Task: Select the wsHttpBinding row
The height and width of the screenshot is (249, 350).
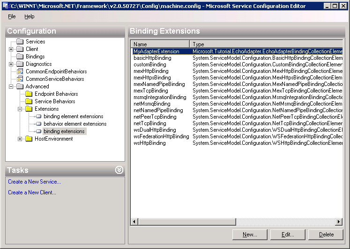Action: 237,143
